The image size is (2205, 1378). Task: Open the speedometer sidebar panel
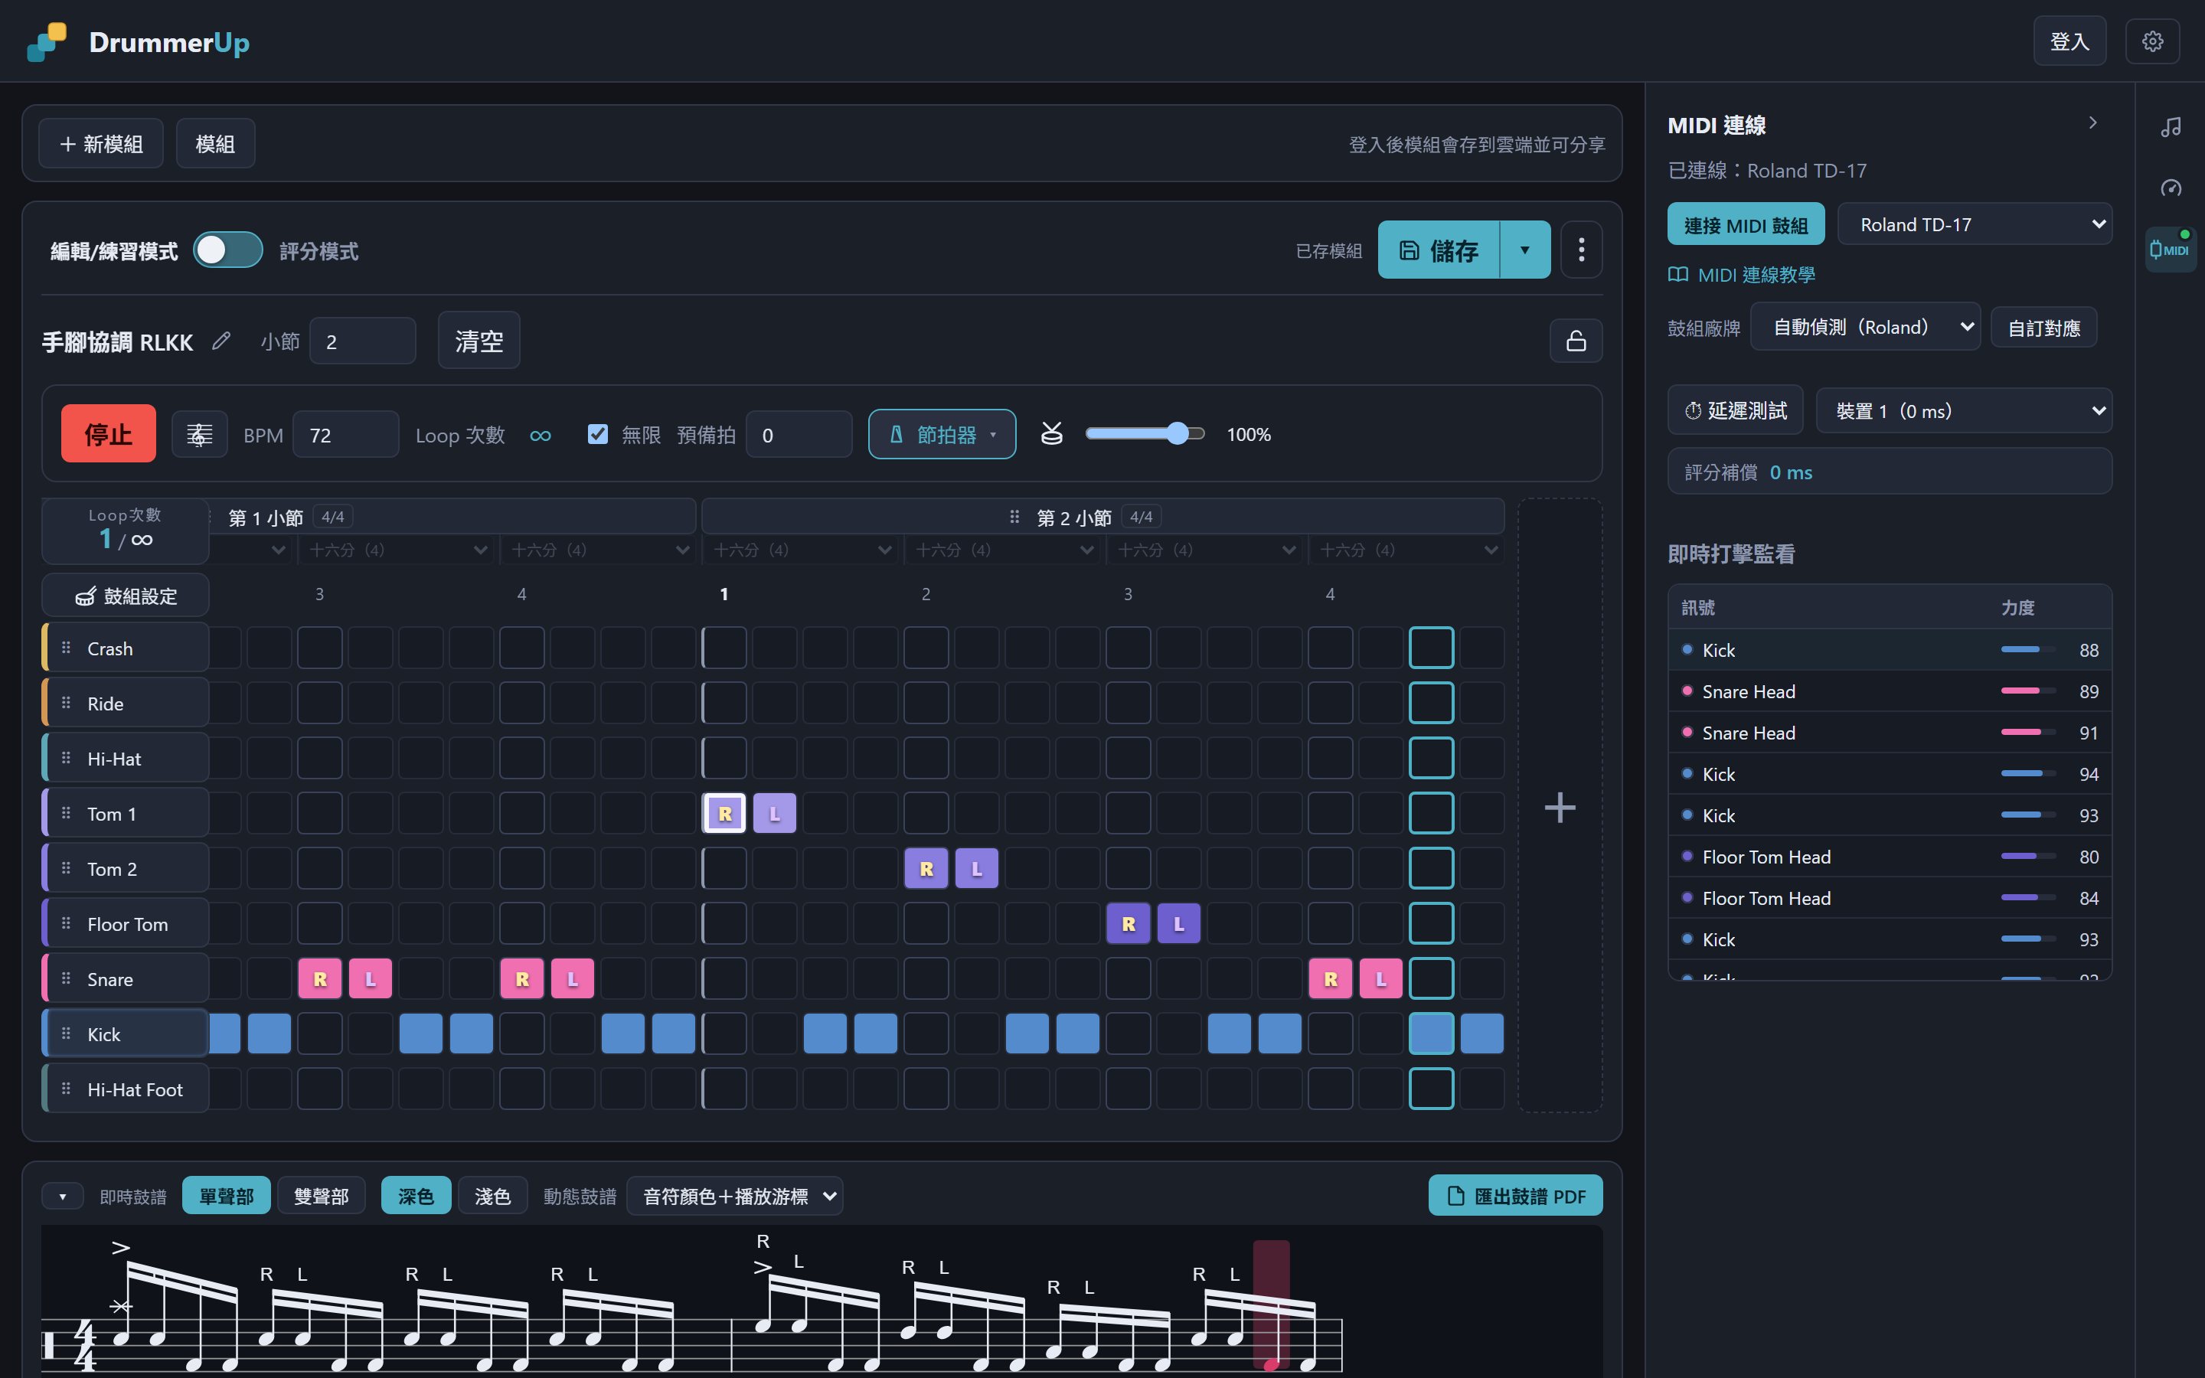click(2171, 188)
